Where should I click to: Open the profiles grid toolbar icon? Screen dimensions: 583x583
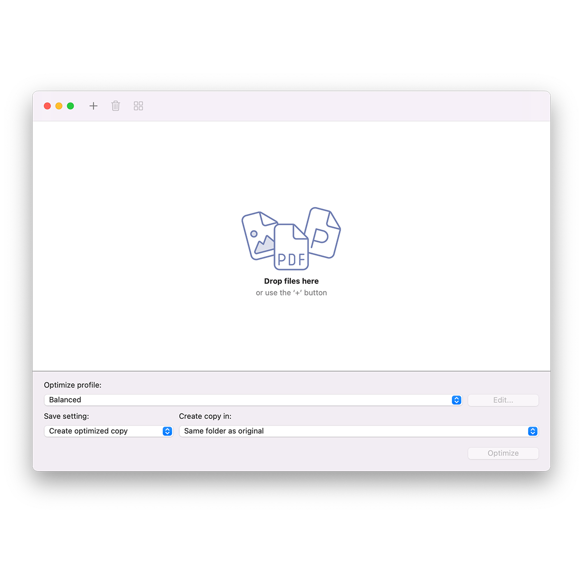[x=138, y=106]
